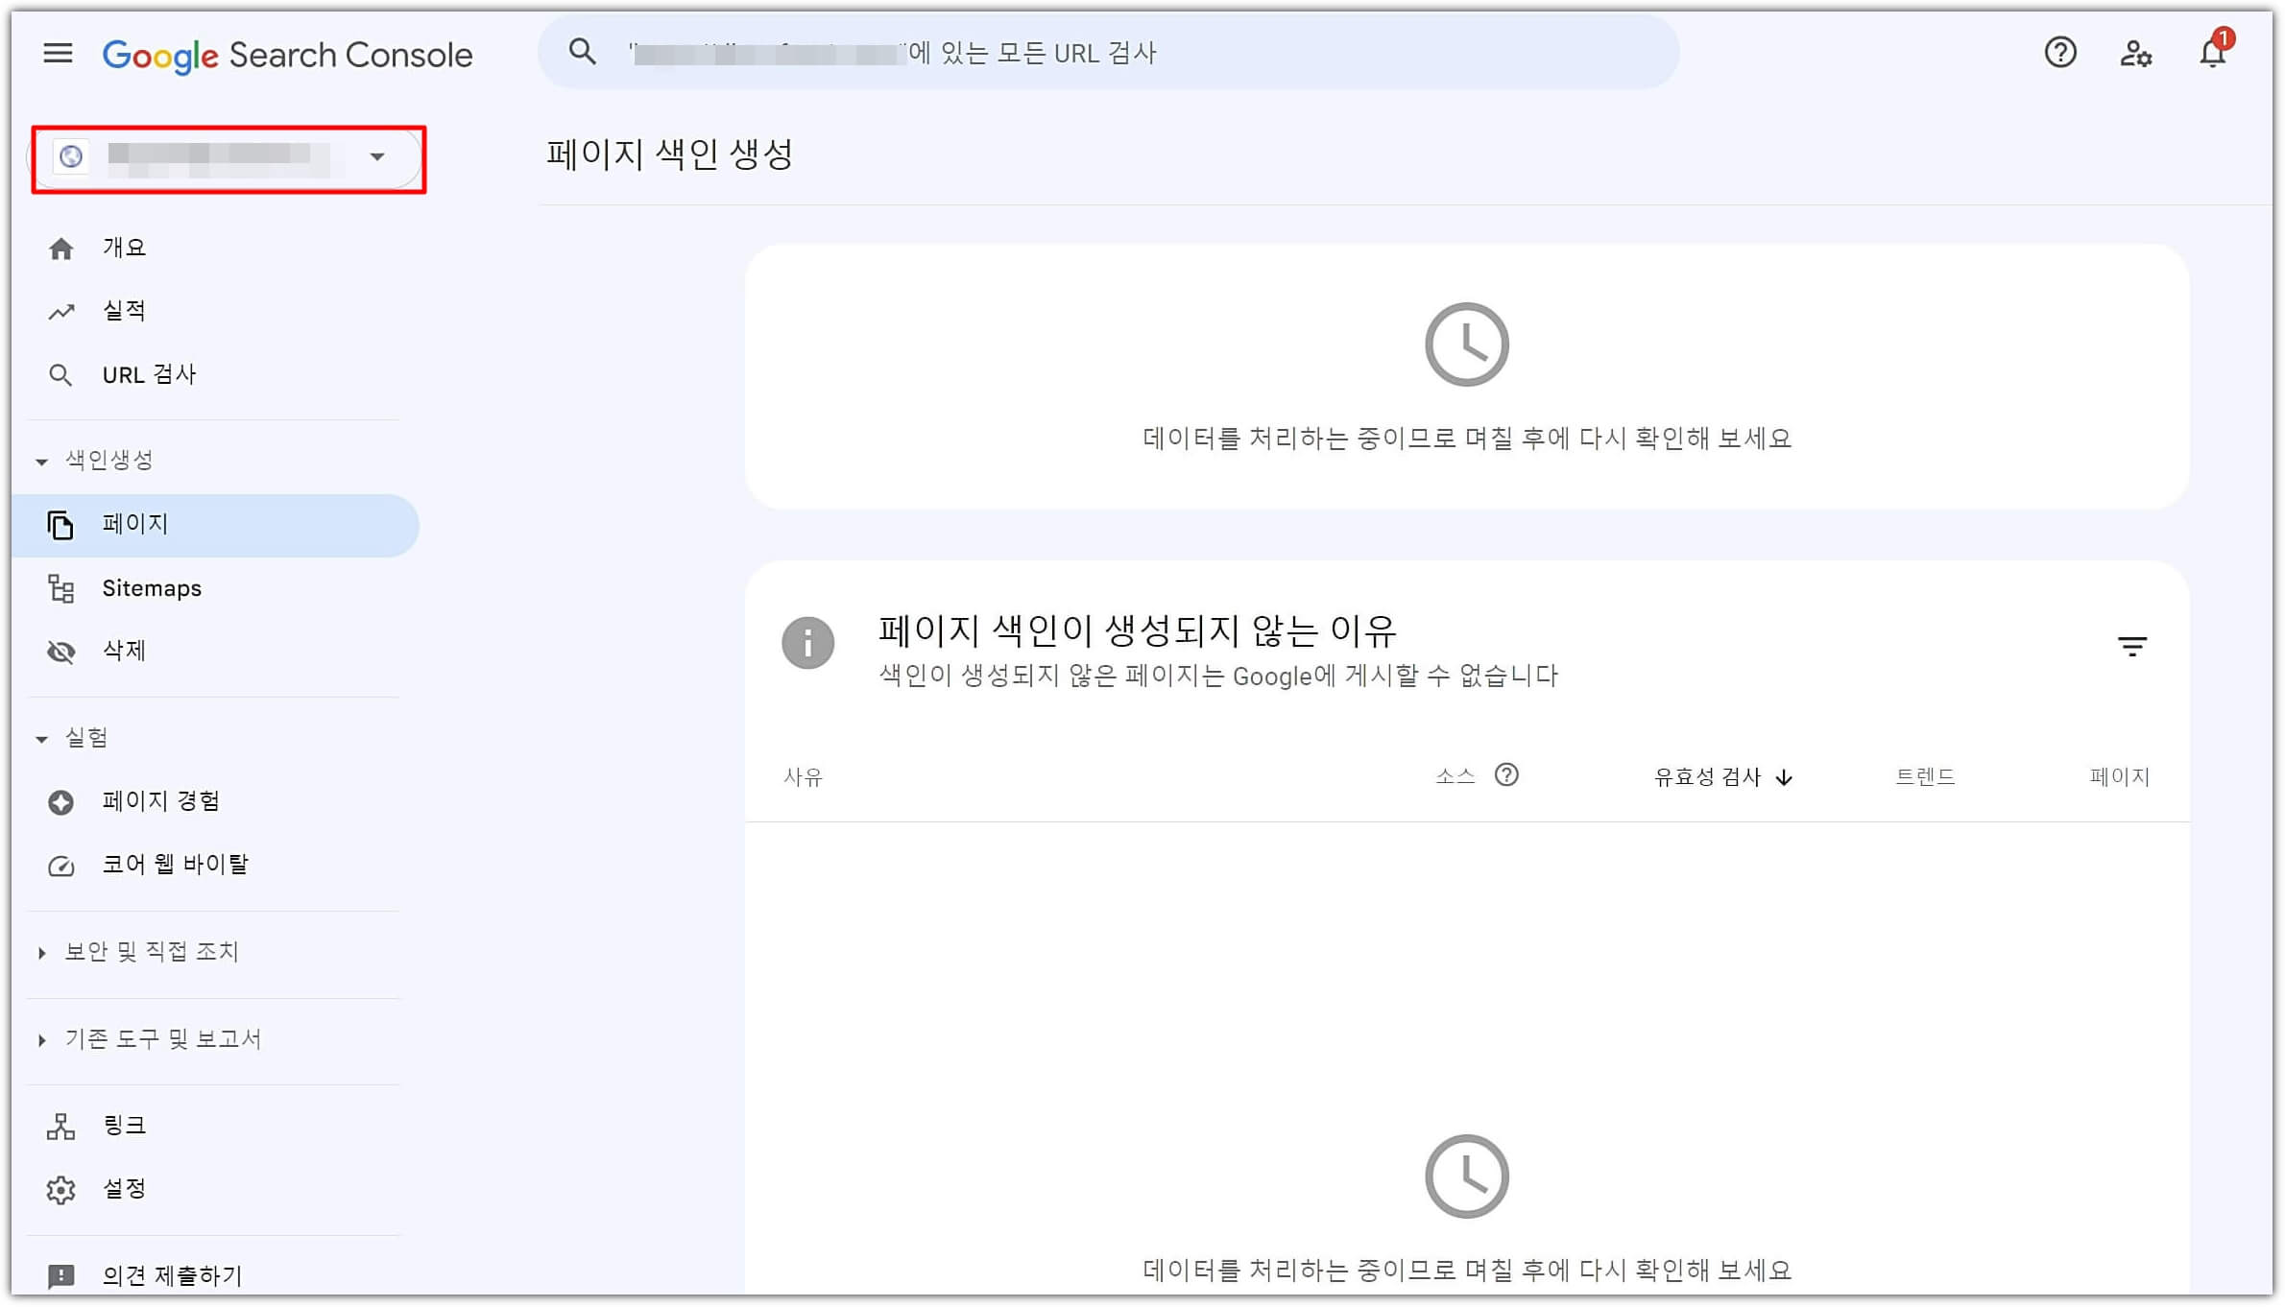Open the notifications bell
The width and height of the screenshot is (2285, 1307).
click(x=2212, y=53)
